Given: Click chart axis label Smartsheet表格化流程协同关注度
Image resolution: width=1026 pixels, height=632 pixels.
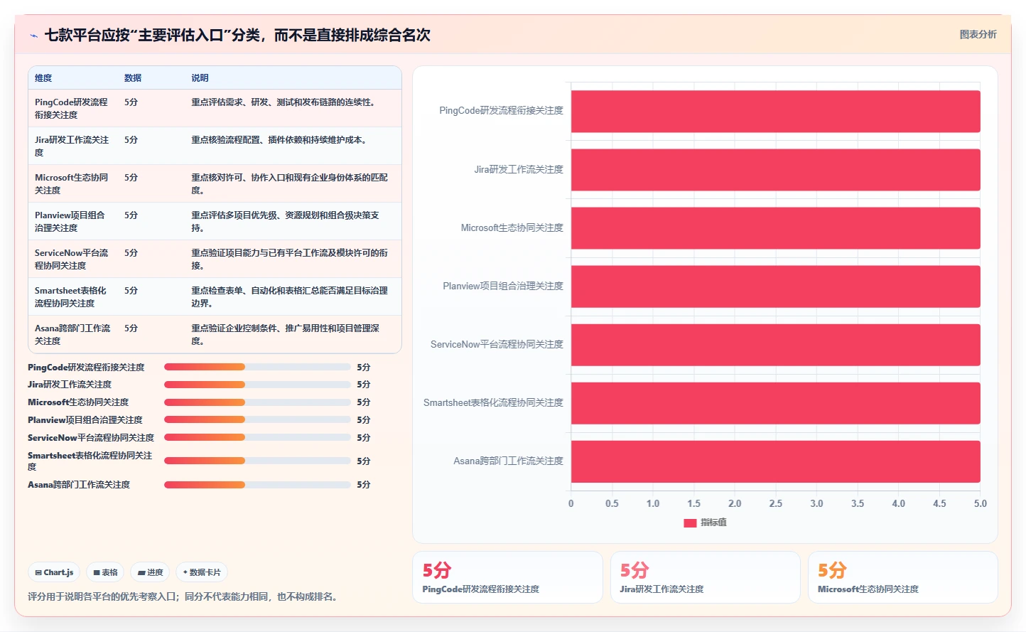Looking at the screenshot, I should tap(493, 402).
